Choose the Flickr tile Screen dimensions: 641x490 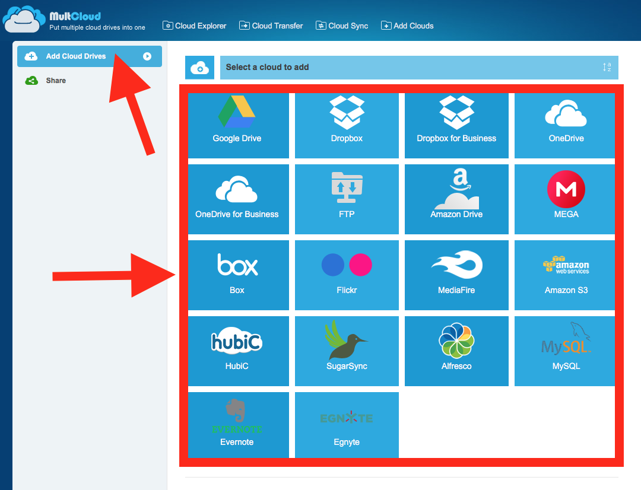[x=347, y=275]
